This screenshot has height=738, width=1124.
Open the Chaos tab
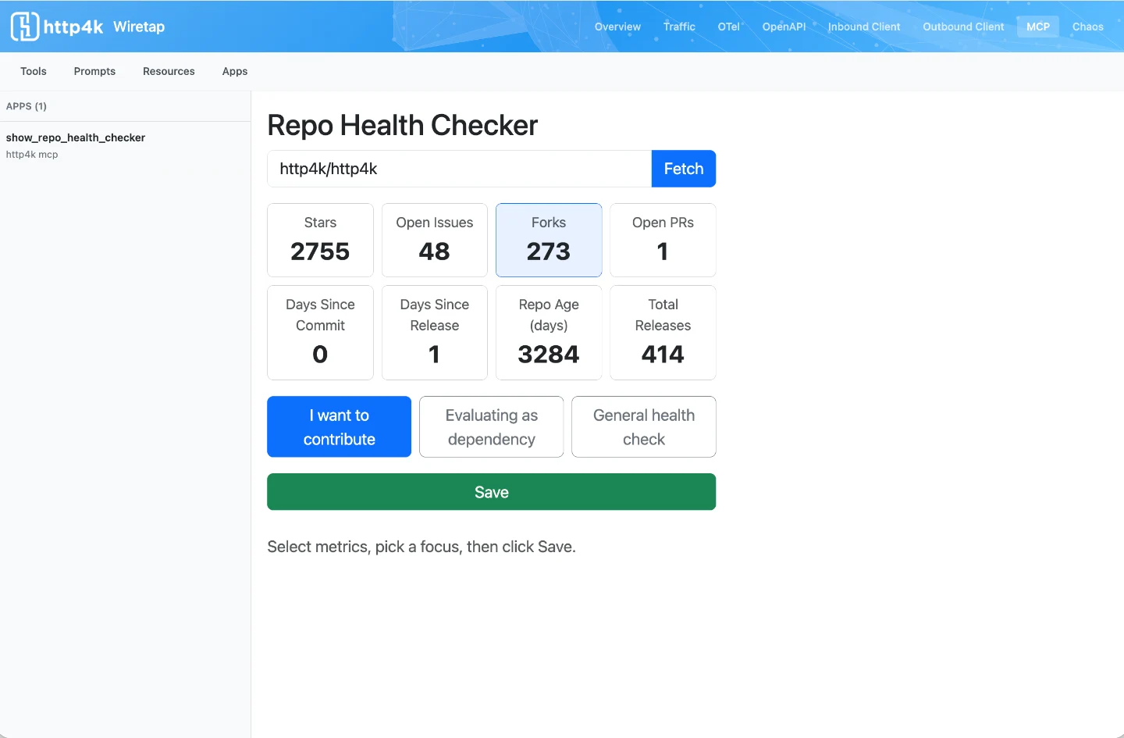point(1088,27)
